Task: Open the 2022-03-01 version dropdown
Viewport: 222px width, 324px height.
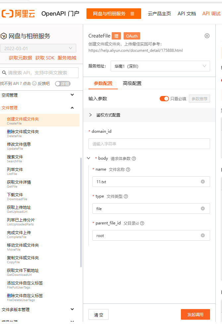Action: point(38,48)
